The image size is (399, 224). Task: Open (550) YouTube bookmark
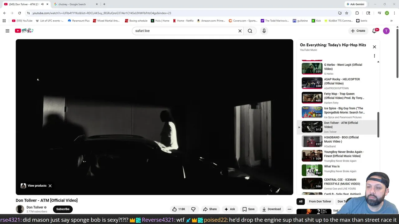(x=22, y=21)
